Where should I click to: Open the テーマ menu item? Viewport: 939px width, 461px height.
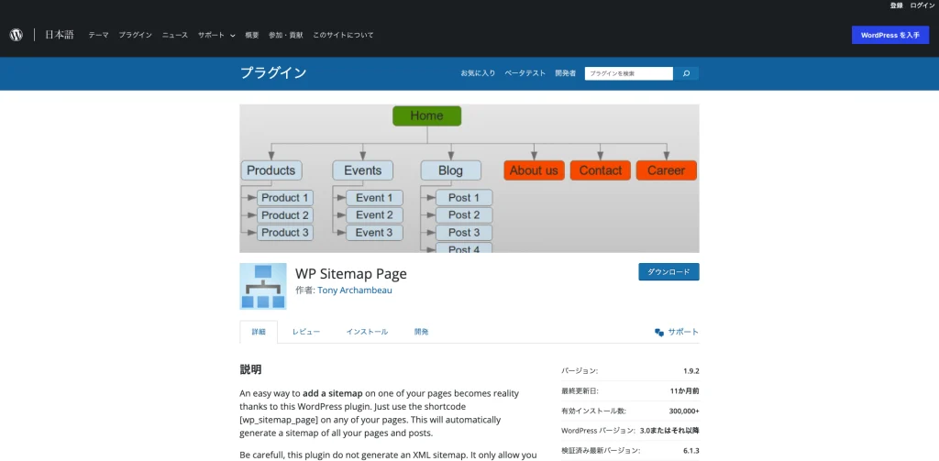point(99,36)
